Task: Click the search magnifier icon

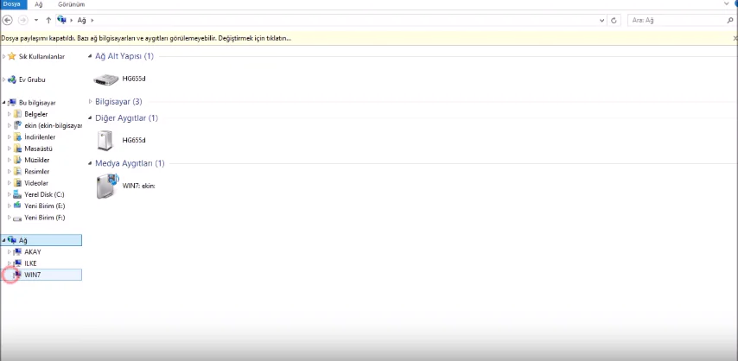Action: (730, 21)
